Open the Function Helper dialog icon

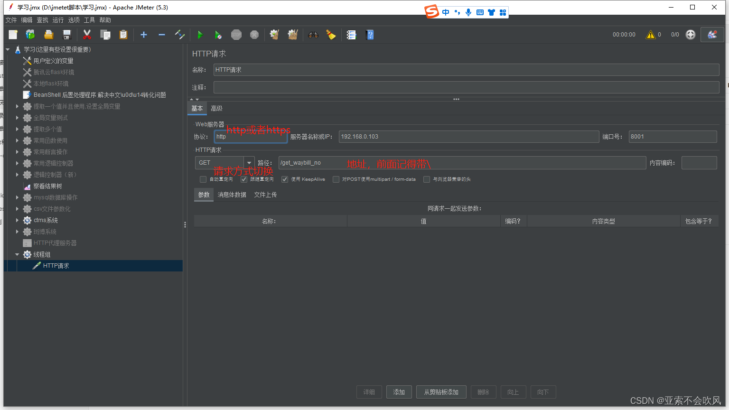(x=351, y=35)
